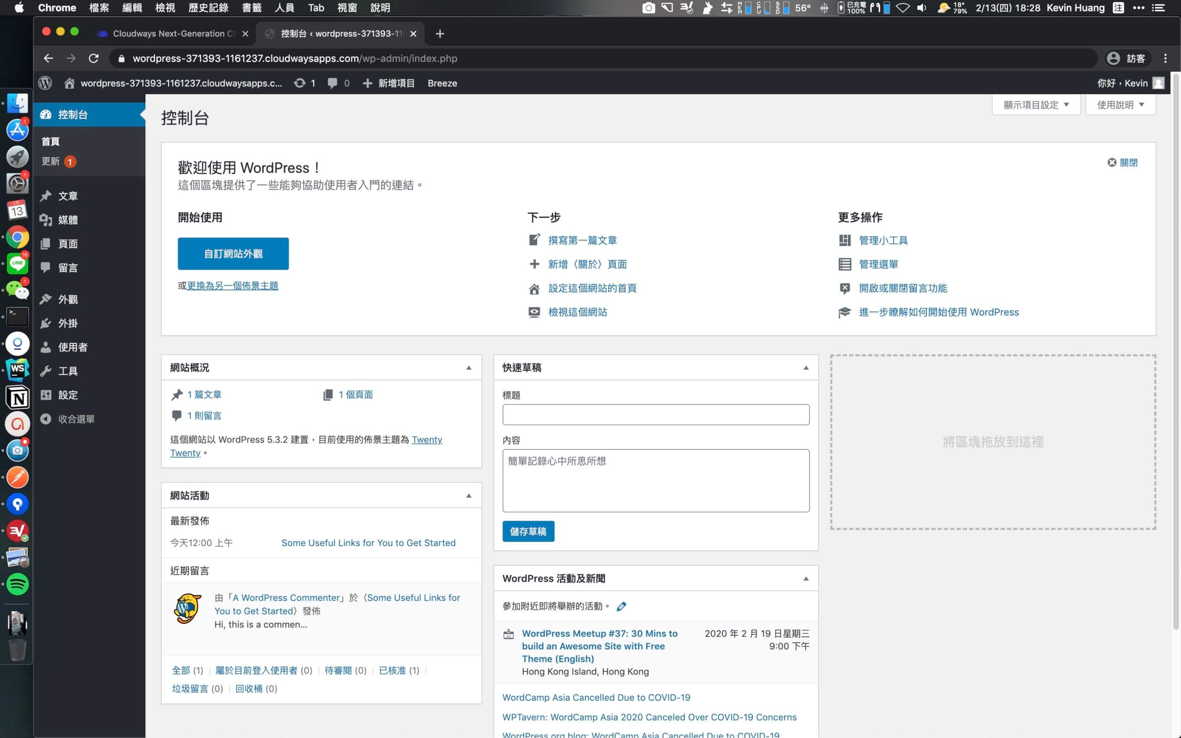
Task: Open the WordPress logo menu in admin bar
Action: [45, 83]
